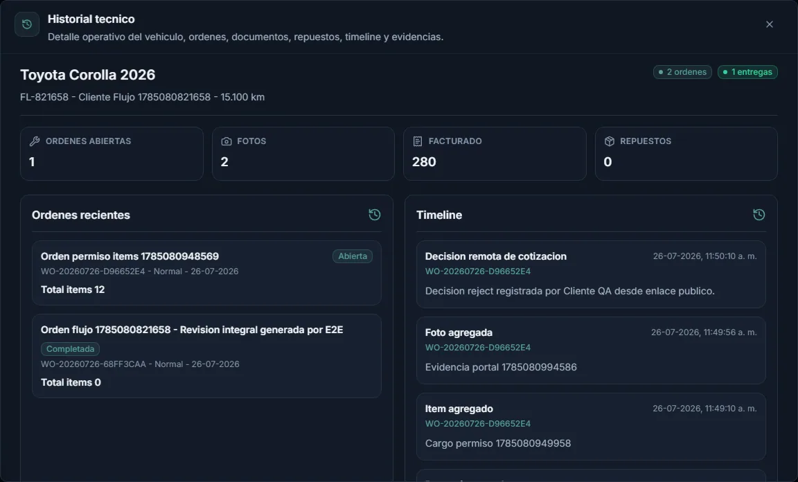Select the 1 entregas badge
This screenshot has width=798, height=482.
coord(747,72)
